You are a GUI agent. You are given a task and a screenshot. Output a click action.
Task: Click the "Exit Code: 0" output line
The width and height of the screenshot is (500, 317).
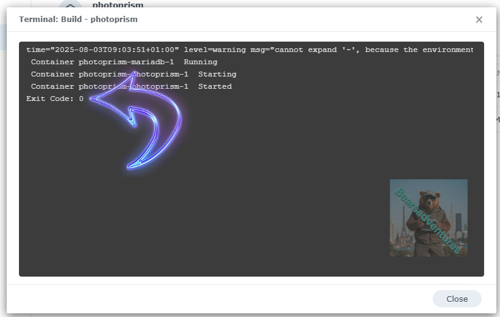click(55, 99)
